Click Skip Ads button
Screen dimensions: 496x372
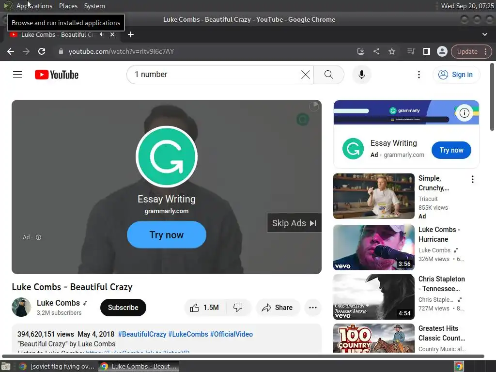click(294, 223)
